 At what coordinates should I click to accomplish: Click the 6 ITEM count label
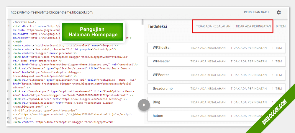281,26
